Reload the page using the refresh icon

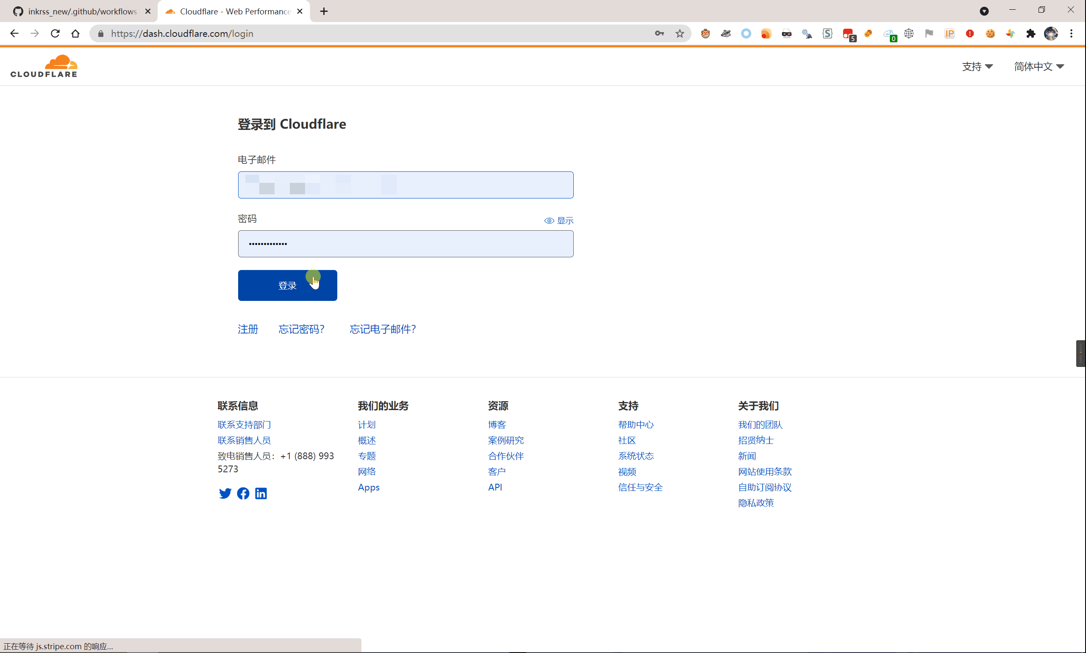point(55,33)
